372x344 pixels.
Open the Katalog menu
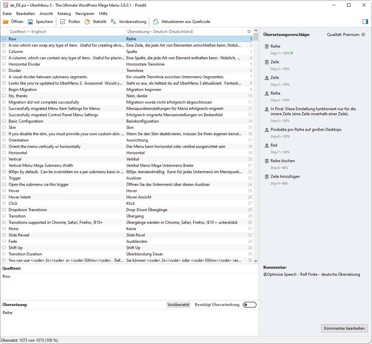click(x=64, y=14)
